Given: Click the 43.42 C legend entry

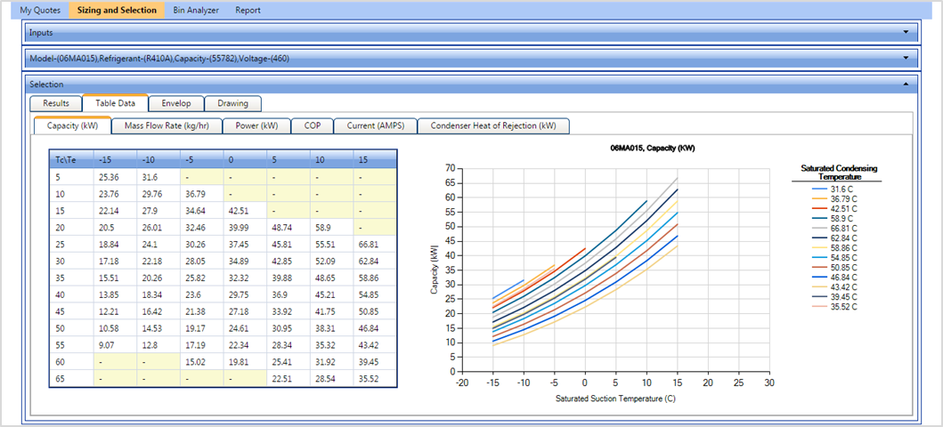Looking at the screenshot, I should [x=833, y=287].
